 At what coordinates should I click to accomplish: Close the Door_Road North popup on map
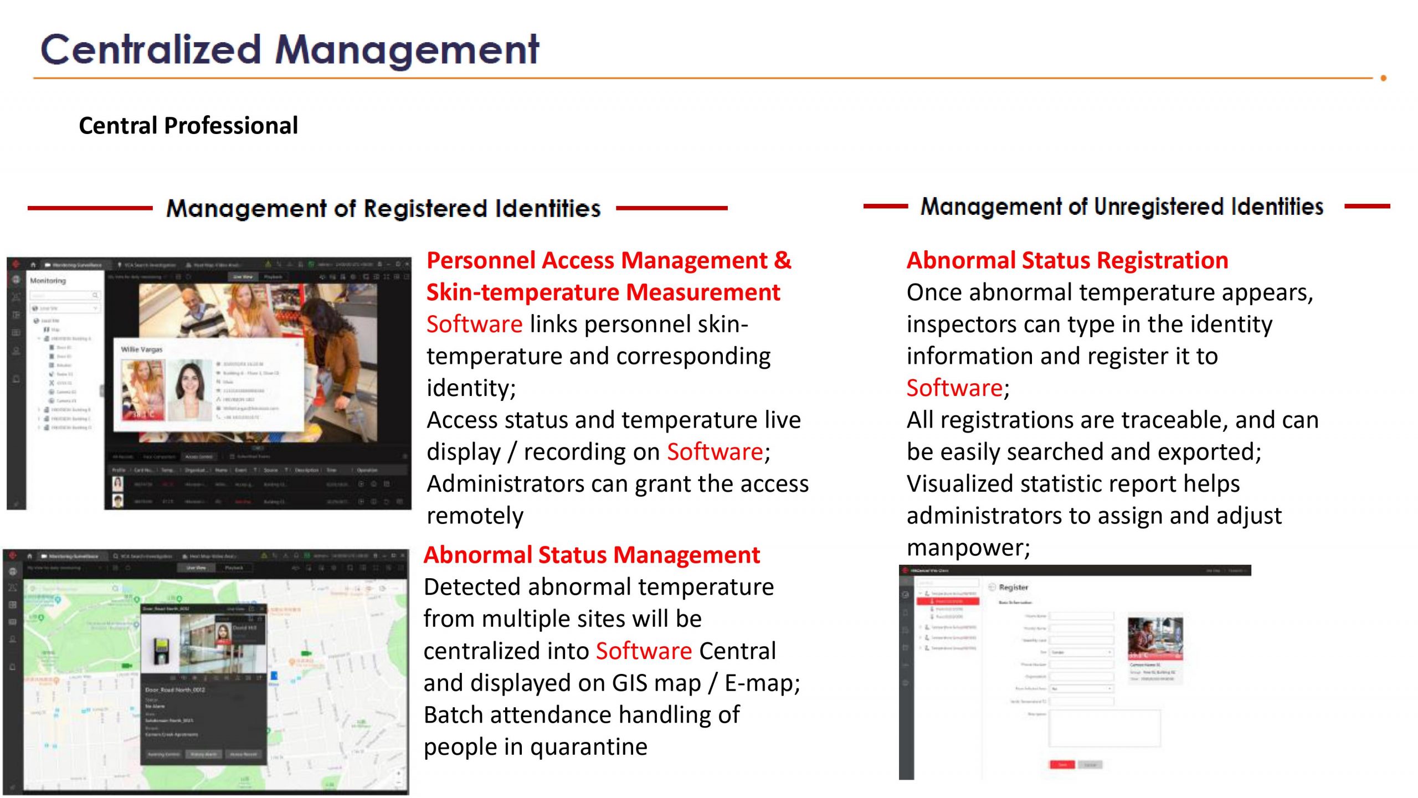tap(262, 609)
